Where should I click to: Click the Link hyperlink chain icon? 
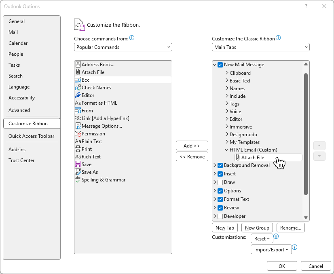pos(78,118)
